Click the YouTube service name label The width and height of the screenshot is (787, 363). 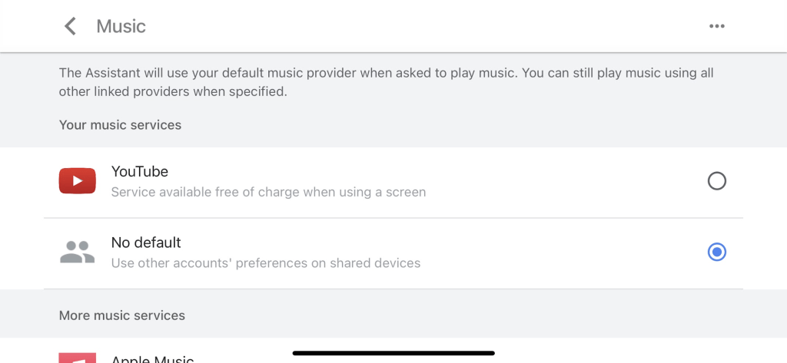140,171
